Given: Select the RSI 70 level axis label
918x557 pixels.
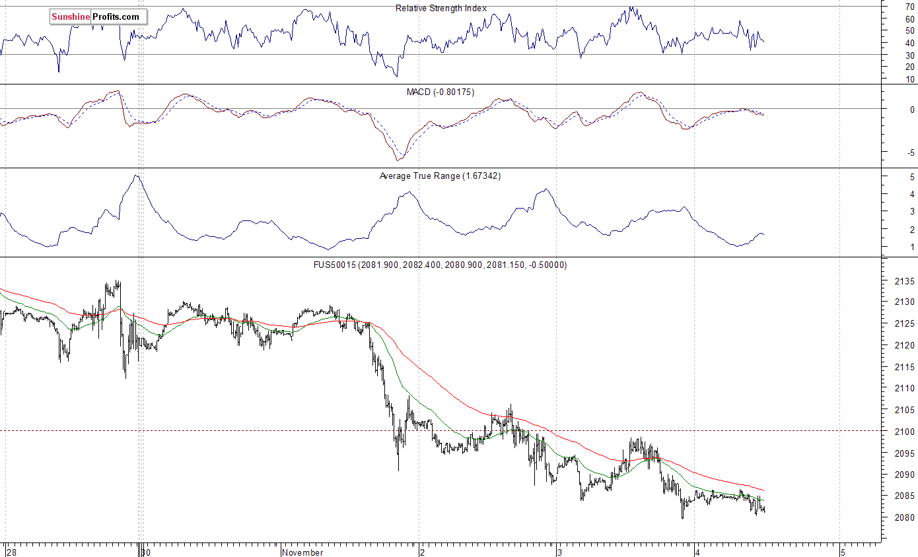Looking at the screenshot, I should tap(909, 7).
